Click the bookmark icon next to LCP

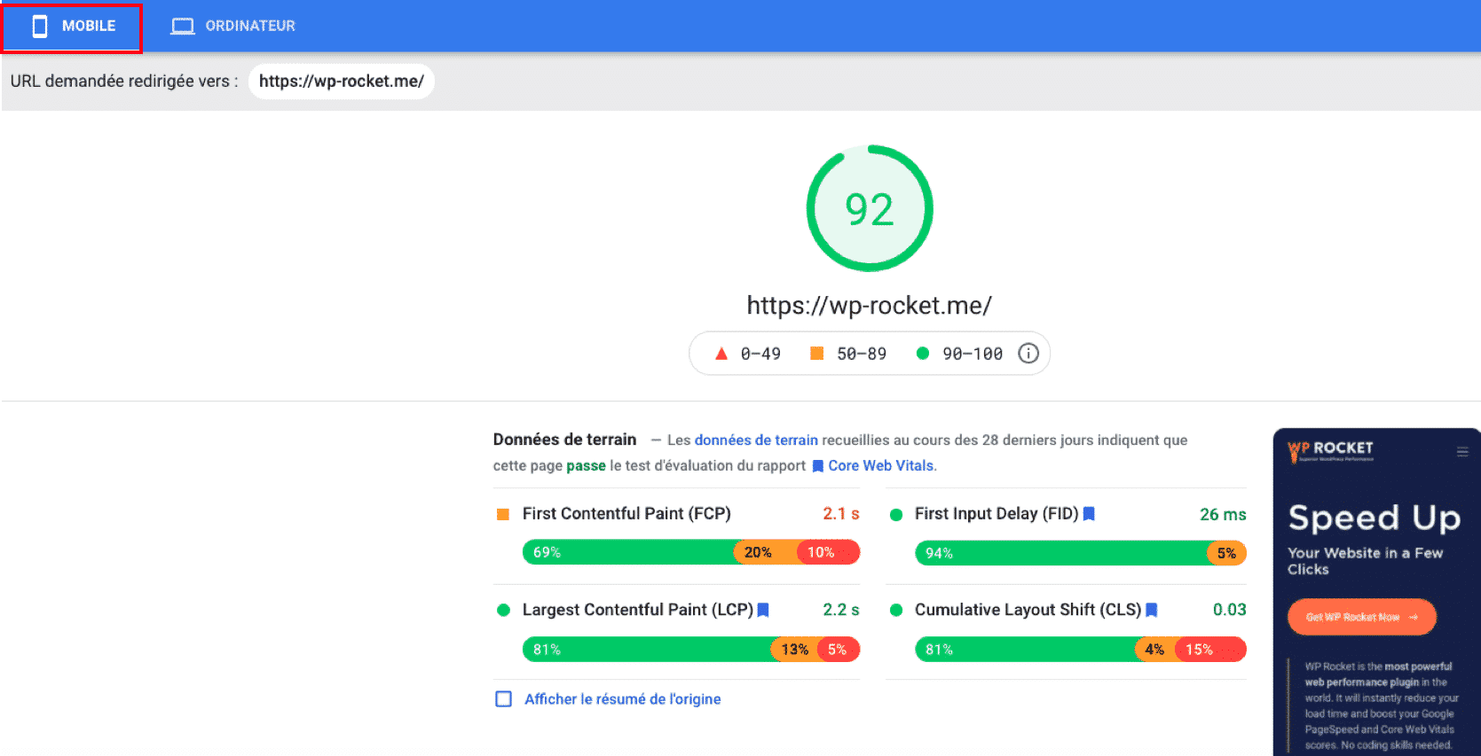763,610
